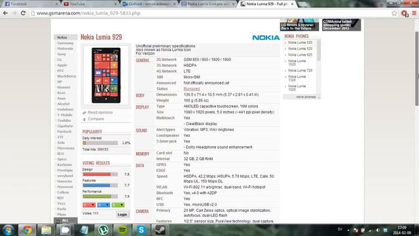419x236 pixels.
Task: Open Chrome from the taskbar
Action: click(27, 230)
